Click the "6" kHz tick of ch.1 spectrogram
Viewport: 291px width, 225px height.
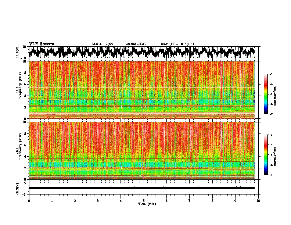[x=26, y=84]
